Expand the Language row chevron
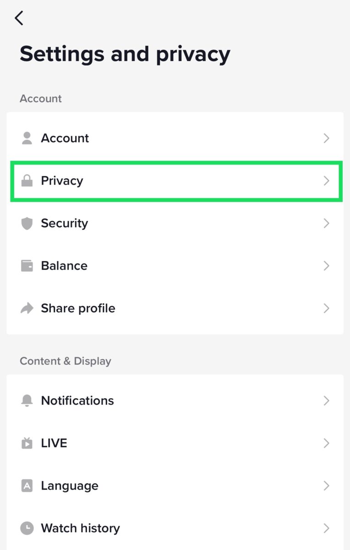The width and height of the screenshot is (350, 550). pyautogui.click(x=326, y=486)
